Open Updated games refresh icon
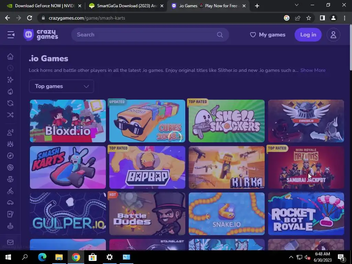 click(x=10, y=103)
